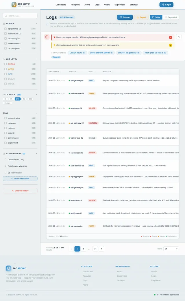The height and width of the screenshot is (301, 185).
Task: Remove the Last 24 hours filter chip
Action: [84, 53]
